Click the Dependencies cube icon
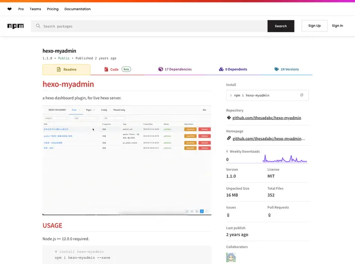This screenshot has height=264, width=355. [160, 69]
